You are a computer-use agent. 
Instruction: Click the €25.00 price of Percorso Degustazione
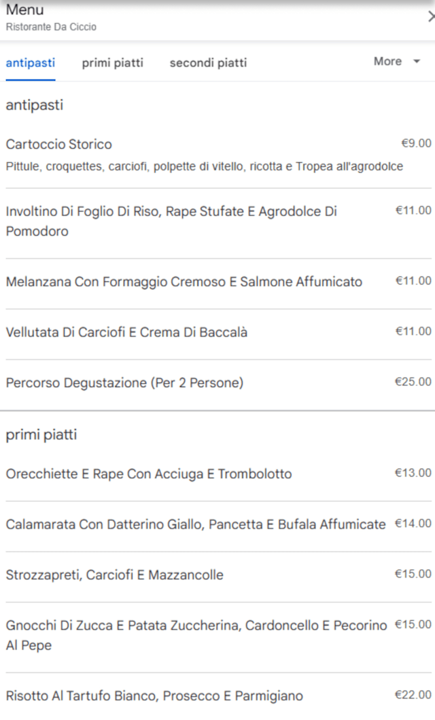[x=413, y=382]
